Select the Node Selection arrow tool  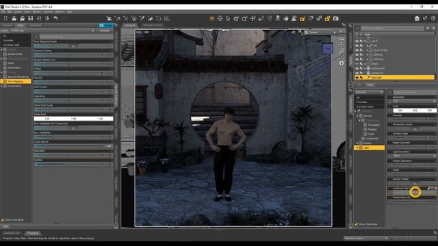click(228, 18)
